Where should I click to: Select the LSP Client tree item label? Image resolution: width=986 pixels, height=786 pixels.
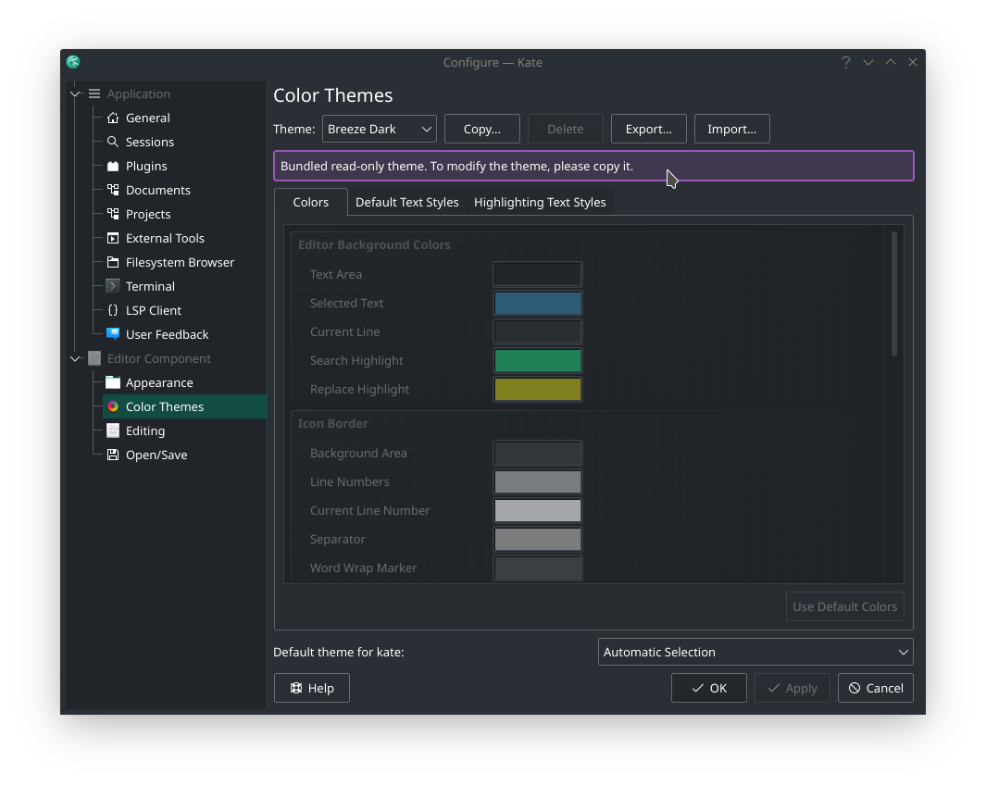(154, 310)
